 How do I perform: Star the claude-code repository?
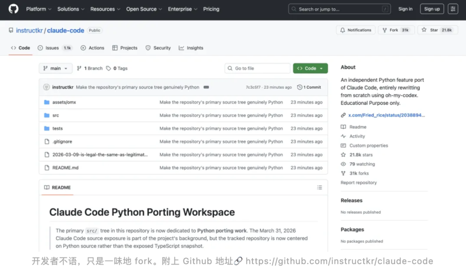[x=438, y=30]
